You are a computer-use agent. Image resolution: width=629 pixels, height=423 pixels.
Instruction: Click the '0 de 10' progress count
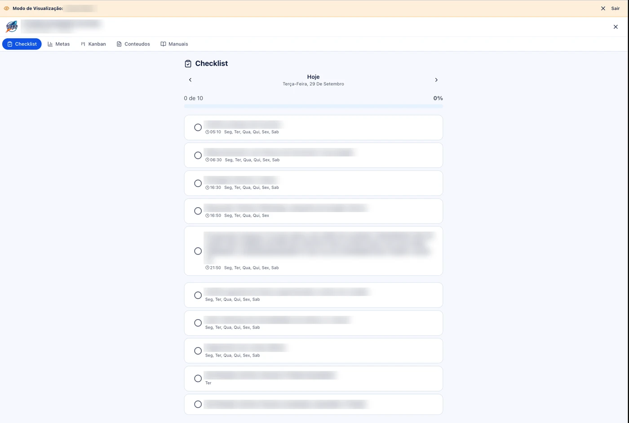(x=194, y=98)
